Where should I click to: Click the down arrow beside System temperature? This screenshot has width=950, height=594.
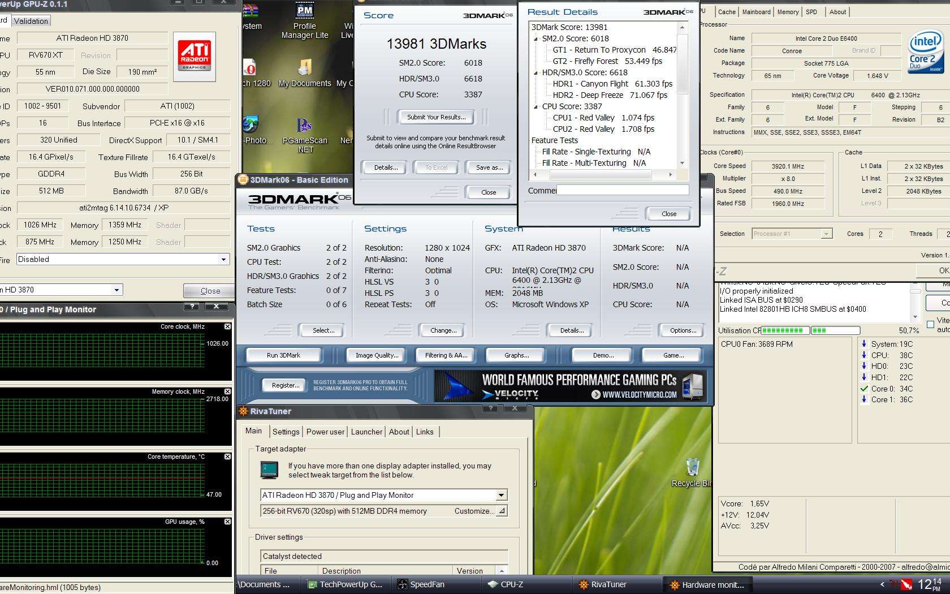point(864,343)
